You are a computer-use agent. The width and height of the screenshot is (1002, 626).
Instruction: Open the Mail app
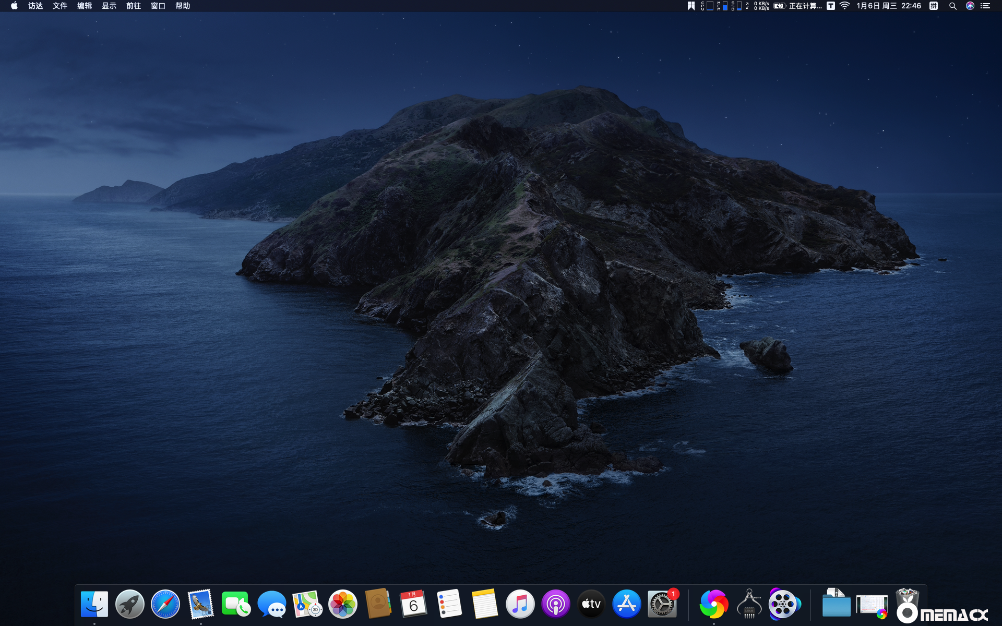(x=201, y=604)
